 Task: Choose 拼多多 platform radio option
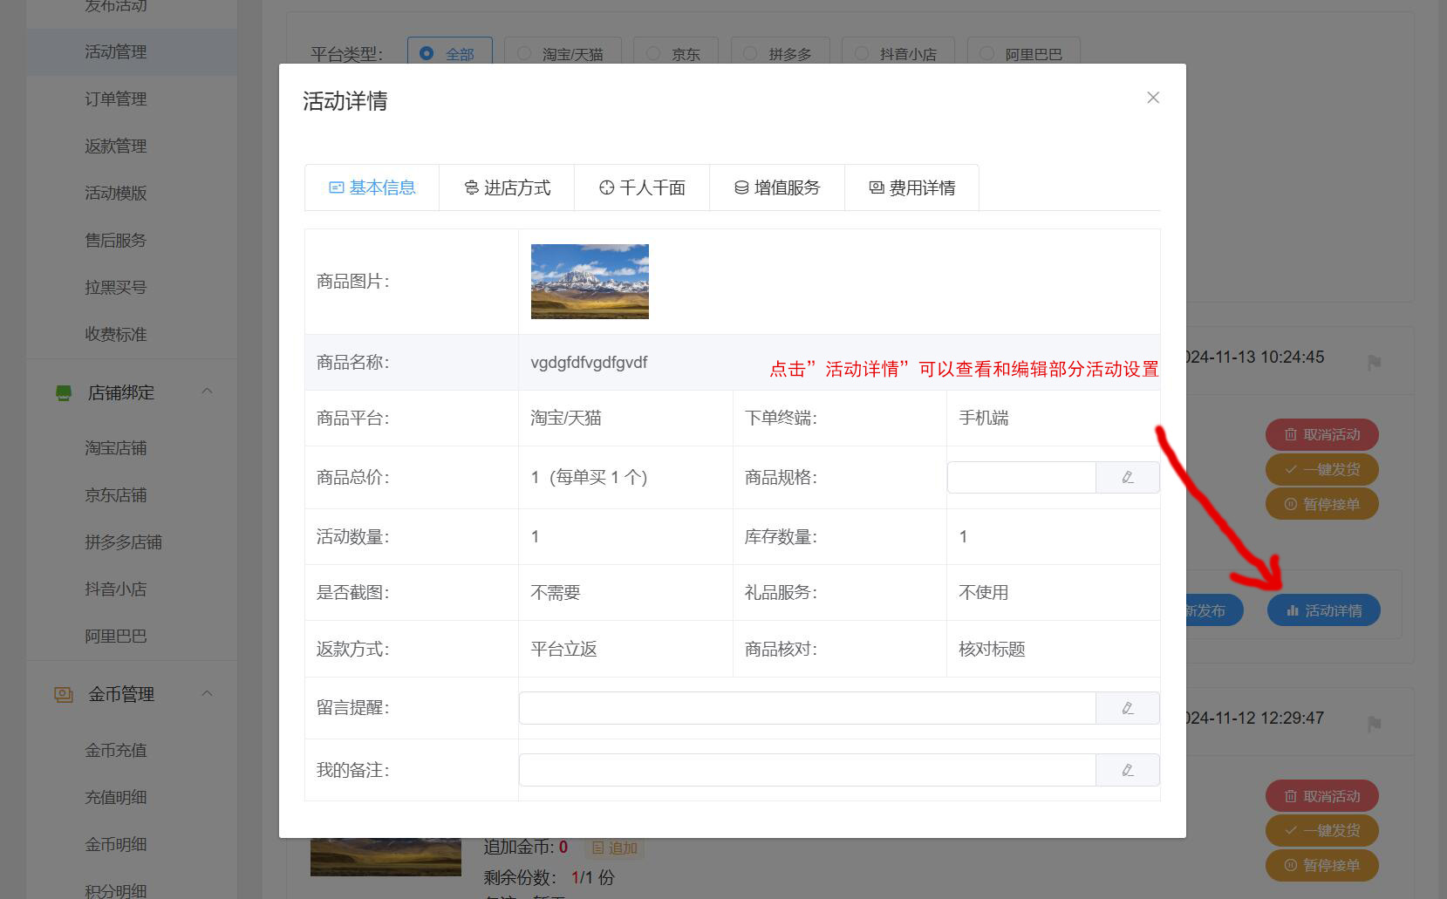tap(750, 53)
